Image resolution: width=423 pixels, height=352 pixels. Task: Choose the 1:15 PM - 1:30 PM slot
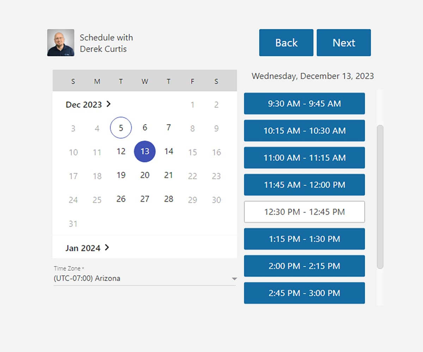tap(304, 239)
